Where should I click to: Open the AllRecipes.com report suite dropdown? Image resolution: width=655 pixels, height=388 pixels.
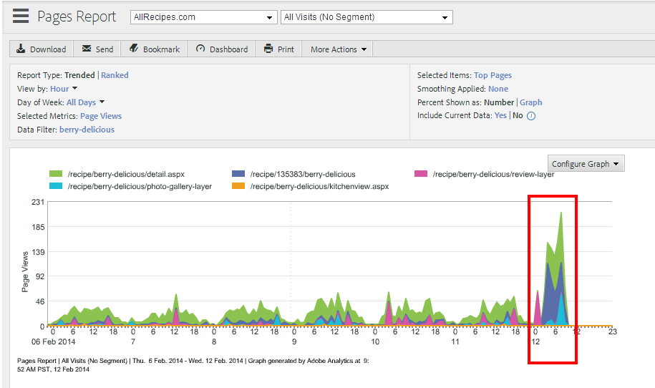[x=203, y=17]
